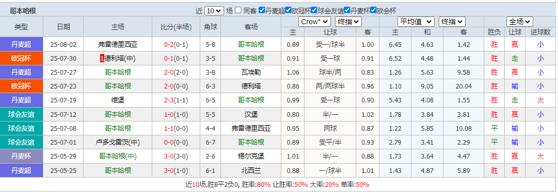This screenshot has height=192, width=558.
Task: Click the away odds value 20.04
Action: click(464, 86)
